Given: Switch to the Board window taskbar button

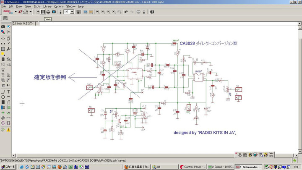Looking at the screenshot, I should 220,167.
